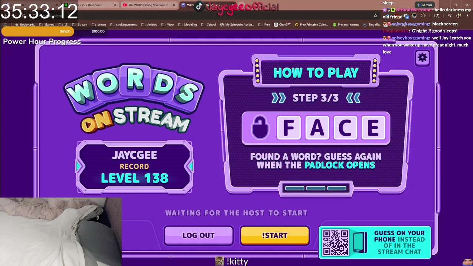Open the School bookmark folder
The height and width of the screenshot is (266, 473).
tap(208, 25)
